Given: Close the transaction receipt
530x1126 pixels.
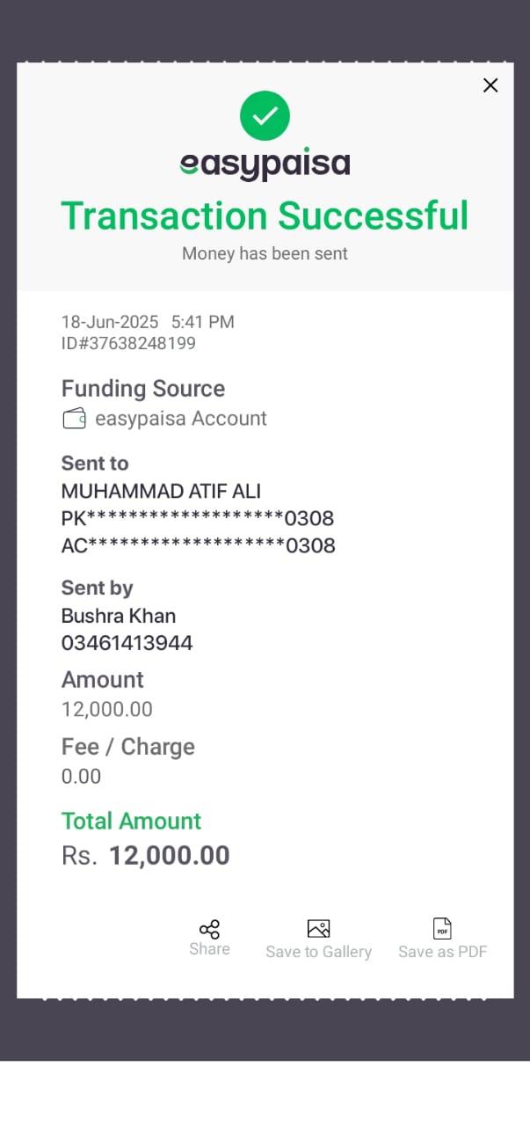Looking at the screenshot, I should coord(490,85).
